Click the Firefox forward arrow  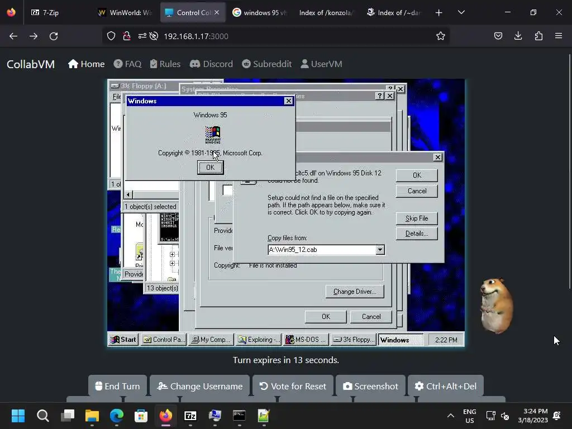(34, 36)
